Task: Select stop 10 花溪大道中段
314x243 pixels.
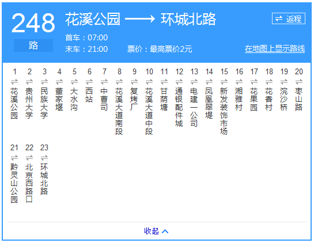Action: tap(149, 111)
